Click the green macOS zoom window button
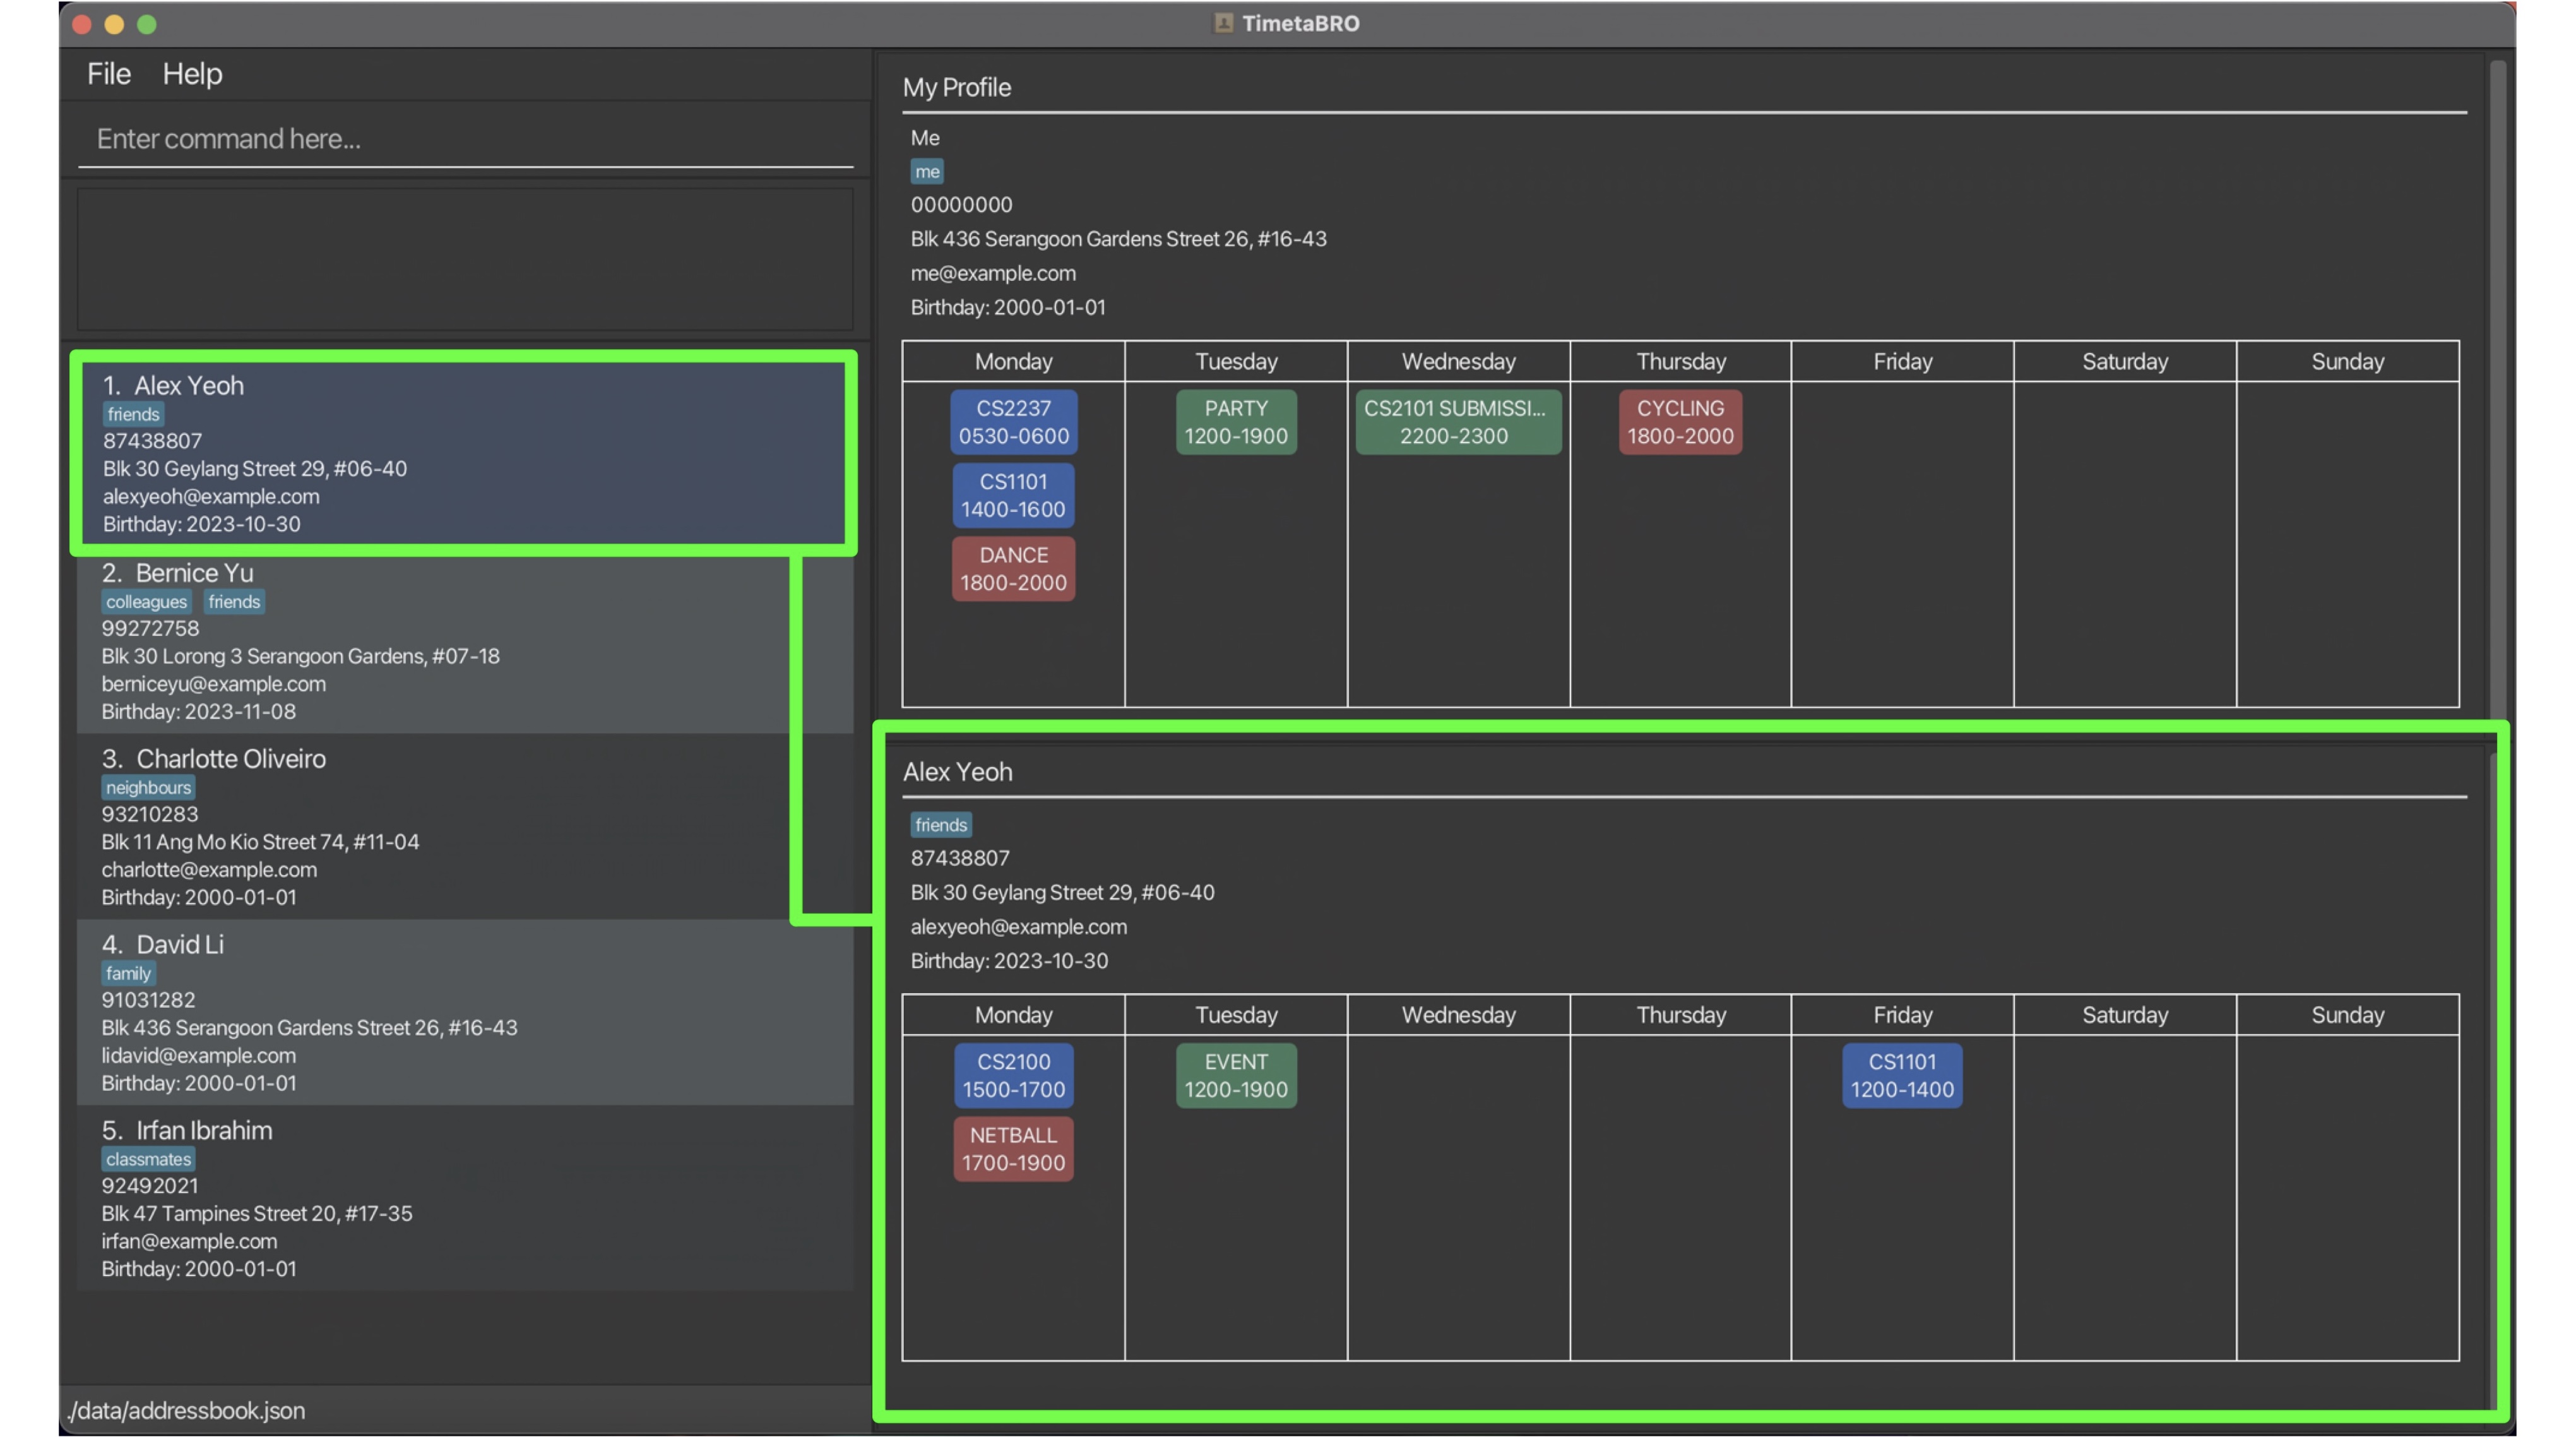Image resolution: width=2576 pixels, height=1437 pixels. (x=147, y=24)
